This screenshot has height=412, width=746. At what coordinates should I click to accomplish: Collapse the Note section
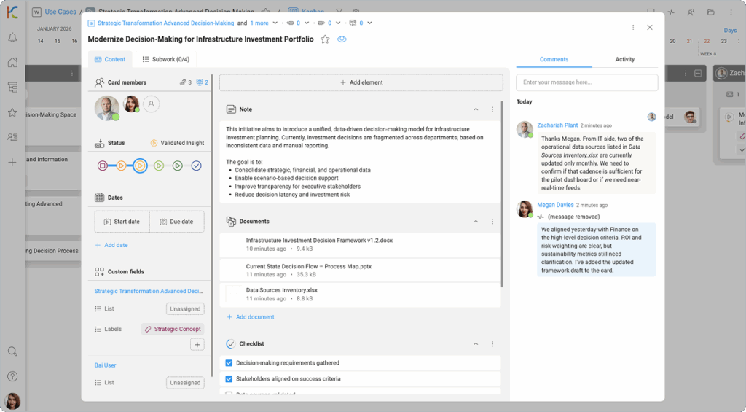click(x=476, y=109)
